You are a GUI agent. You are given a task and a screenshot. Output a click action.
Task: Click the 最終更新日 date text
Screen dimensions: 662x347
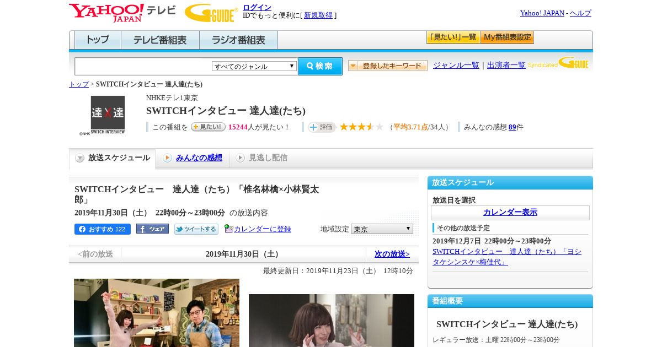pos(338,271)
